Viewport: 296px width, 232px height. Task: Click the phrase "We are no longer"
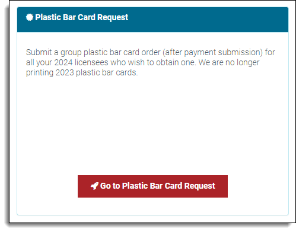click(x=229, y=62)
